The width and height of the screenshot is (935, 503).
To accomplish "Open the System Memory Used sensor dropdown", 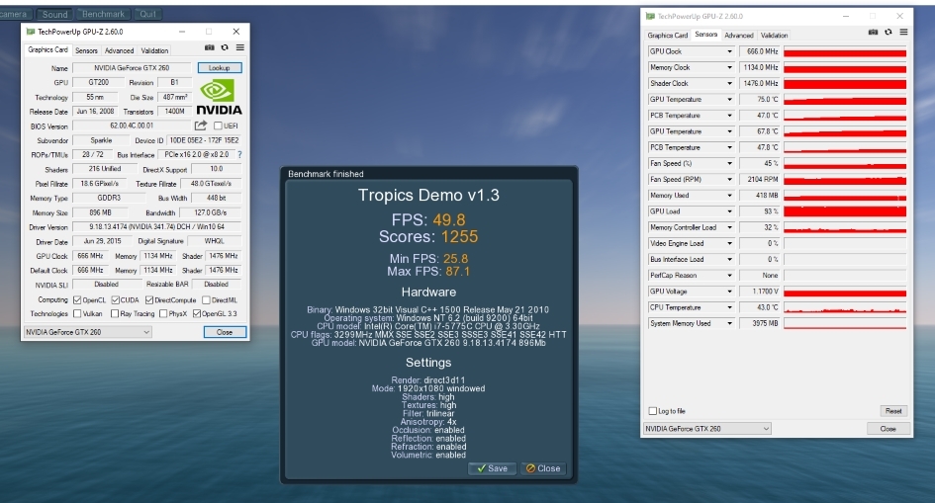I will tap(729, 324).
